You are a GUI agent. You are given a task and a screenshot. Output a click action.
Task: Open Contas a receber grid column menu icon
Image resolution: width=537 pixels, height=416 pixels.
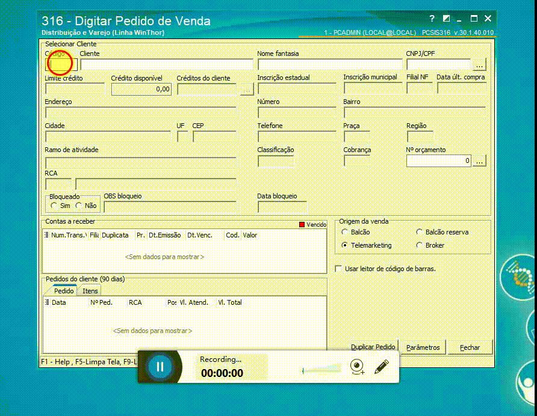pyautogui.click(x=46, y=235)
